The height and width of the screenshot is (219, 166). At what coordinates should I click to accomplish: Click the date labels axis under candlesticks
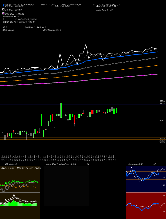[59, 158]
